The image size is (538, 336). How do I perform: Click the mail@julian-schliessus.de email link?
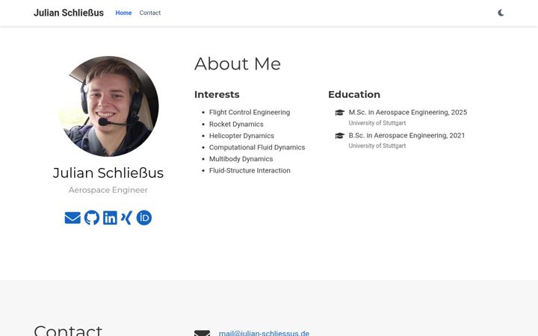pyautogui.click(x=264, y=333)
